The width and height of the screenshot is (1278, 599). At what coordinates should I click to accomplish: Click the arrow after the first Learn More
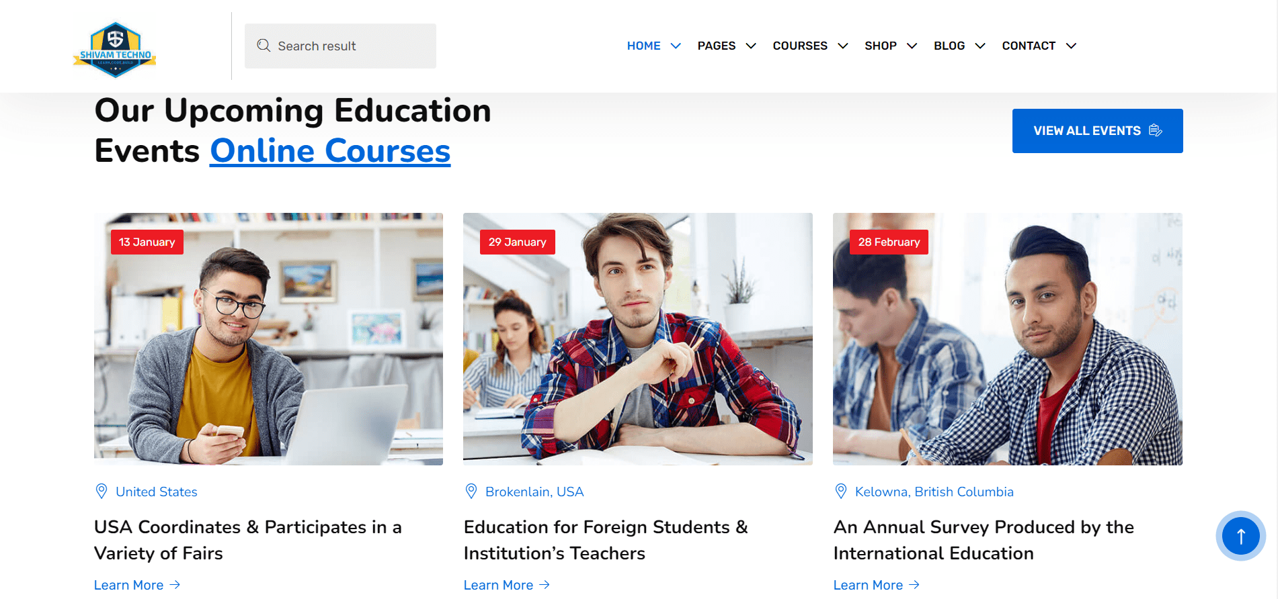175,585
